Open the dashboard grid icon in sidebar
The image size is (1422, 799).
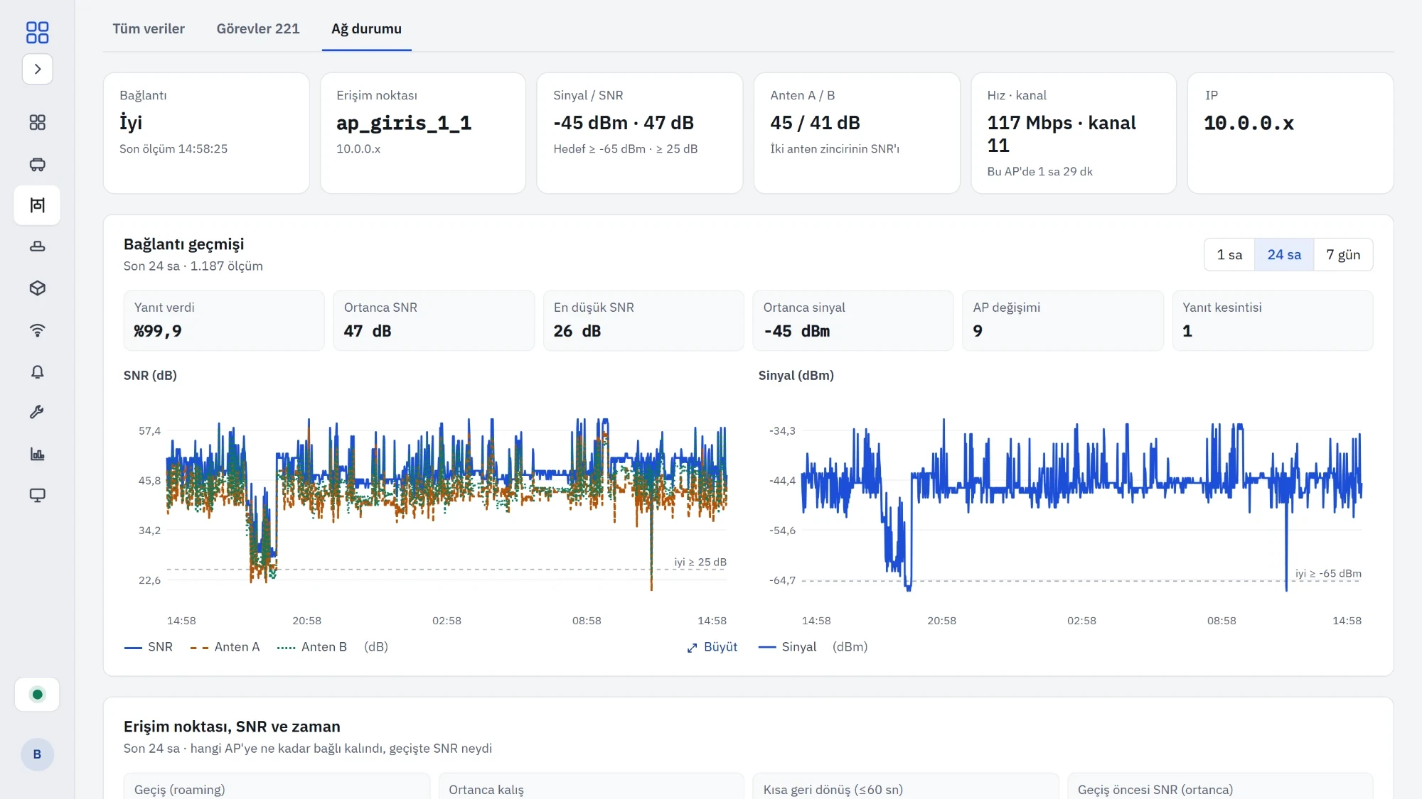pyautogui.click(x=38, y=123)
